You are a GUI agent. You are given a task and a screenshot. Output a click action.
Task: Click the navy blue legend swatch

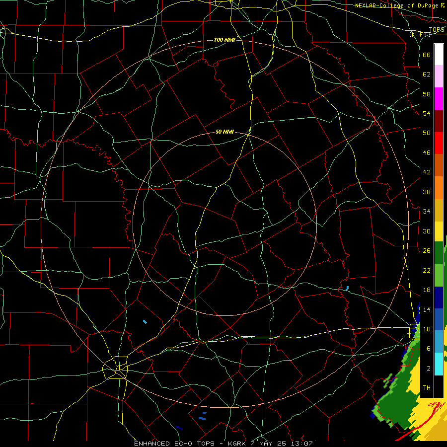click(439, 298)
